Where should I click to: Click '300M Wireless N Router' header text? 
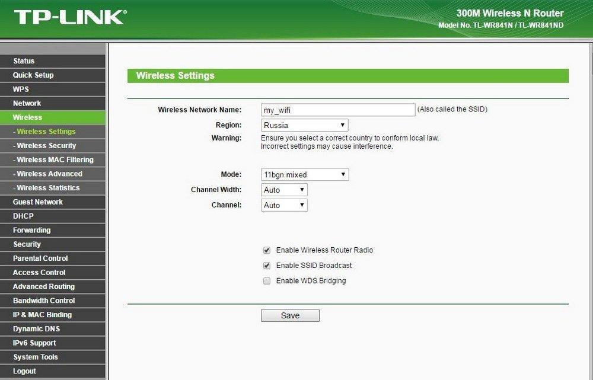510,13
